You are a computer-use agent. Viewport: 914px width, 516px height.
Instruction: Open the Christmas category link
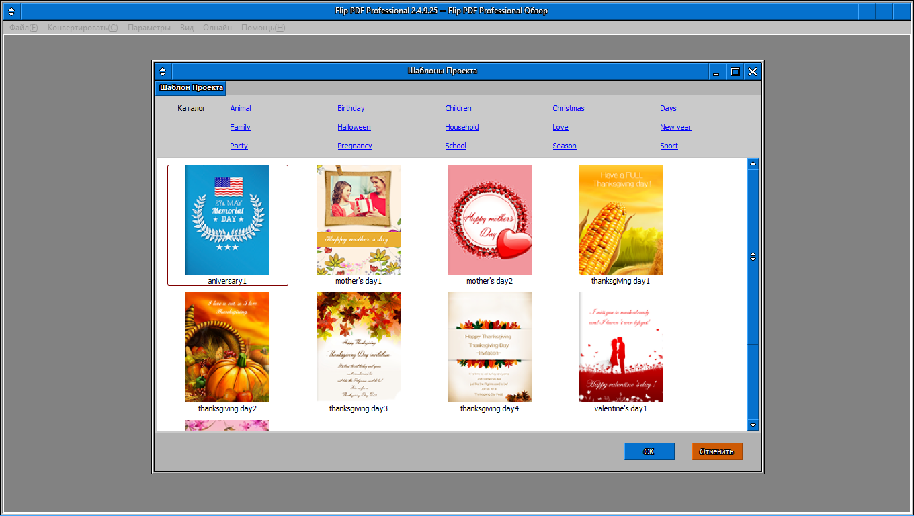point(568,108)
